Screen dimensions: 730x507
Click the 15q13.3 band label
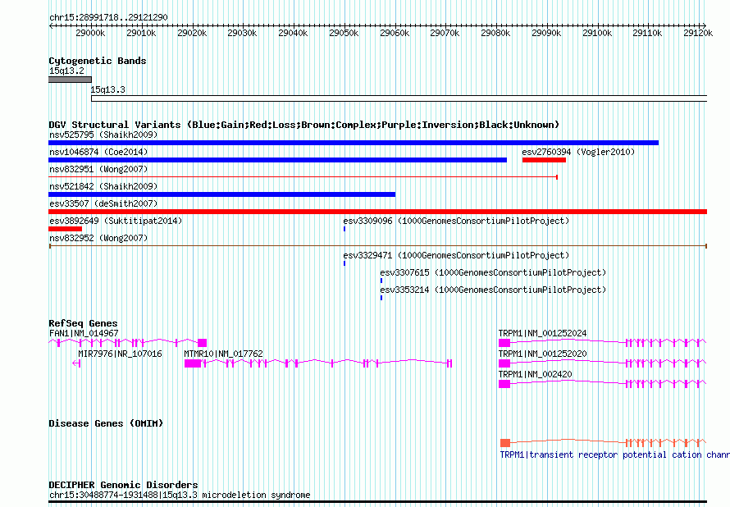(x=107, y=90)
